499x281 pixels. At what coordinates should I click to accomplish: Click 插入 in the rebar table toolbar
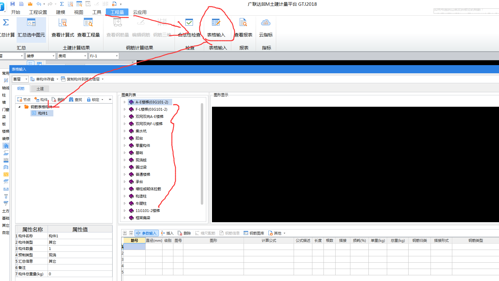click(167, 233)
